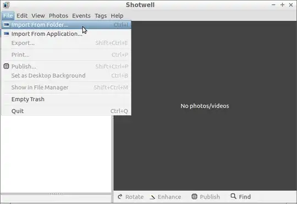Click the Enhance toolbar button
The image size is (297, 204).
166,197
